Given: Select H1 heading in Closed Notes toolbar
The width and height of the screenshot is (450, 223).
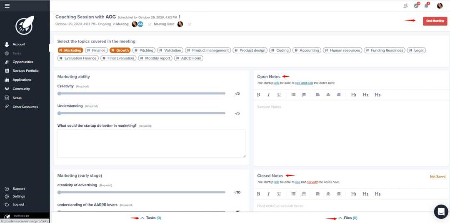Looking at the screenshot, I should tap(354, 194).
